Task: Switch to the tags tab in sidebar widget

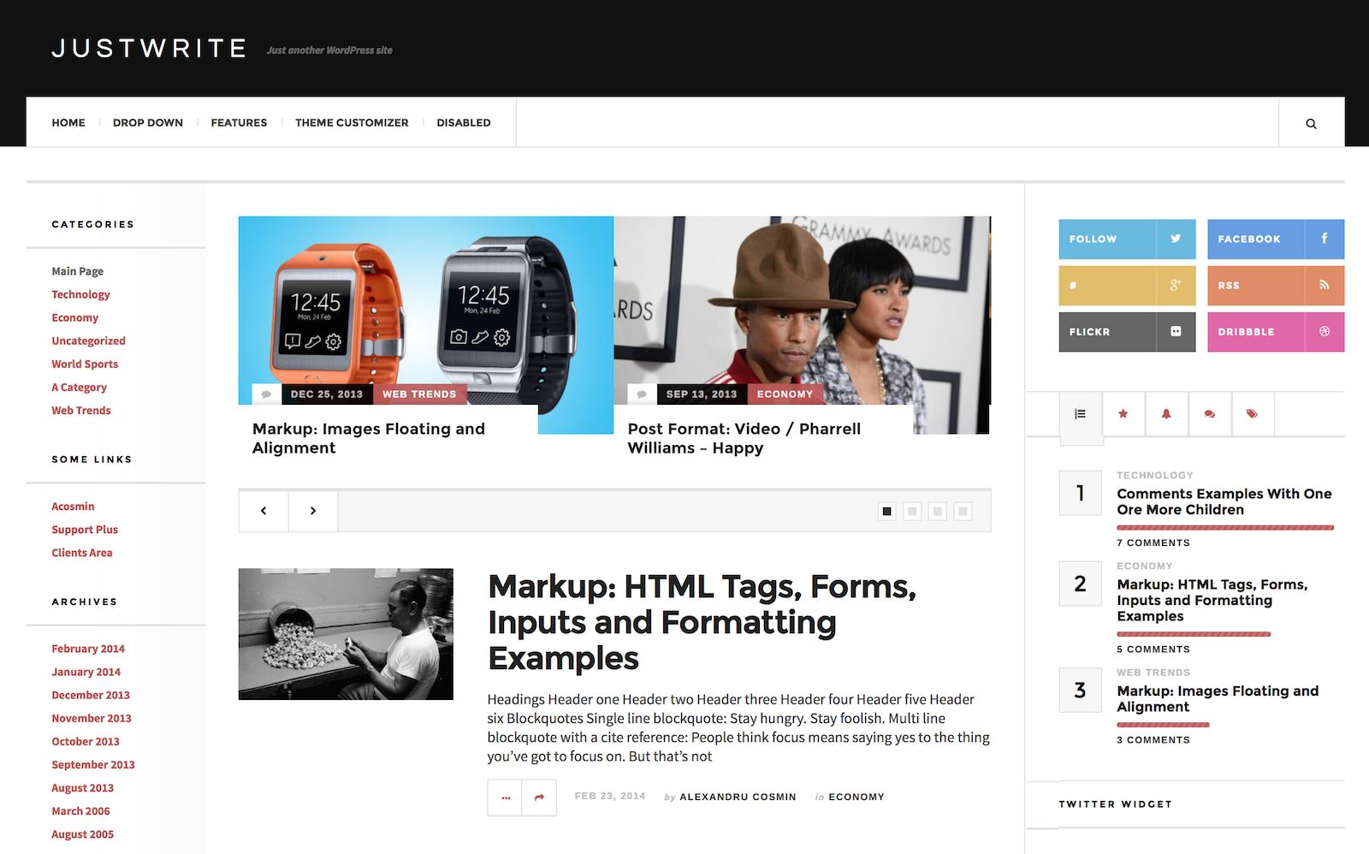Action: click(1252, 414)
